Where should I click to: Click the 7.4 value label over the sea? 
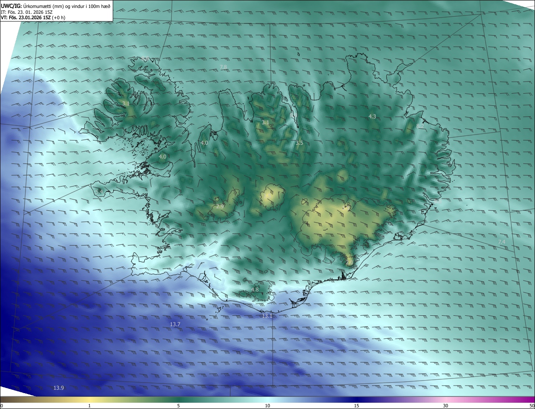pyautogui.click(x=502, y=242)
